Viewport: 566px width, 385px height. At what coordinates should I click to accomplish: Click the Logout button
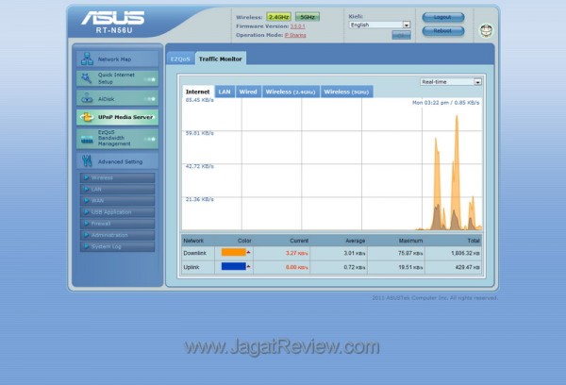(443, 17)
